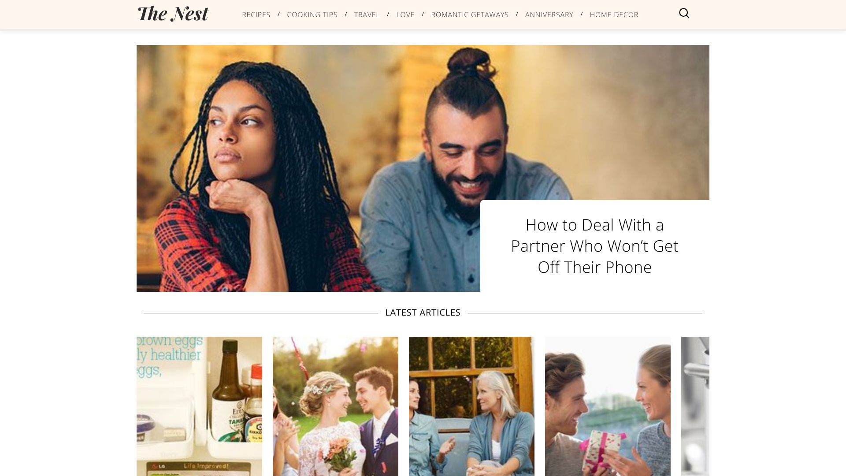846x476 pixels.
Task: Click the Latest Articles heading
Action: coord(423,312)
